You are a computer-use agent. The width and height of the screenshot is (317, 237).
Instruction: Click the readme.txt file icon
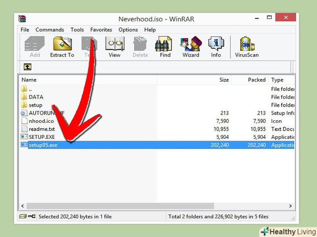point(24,129)
